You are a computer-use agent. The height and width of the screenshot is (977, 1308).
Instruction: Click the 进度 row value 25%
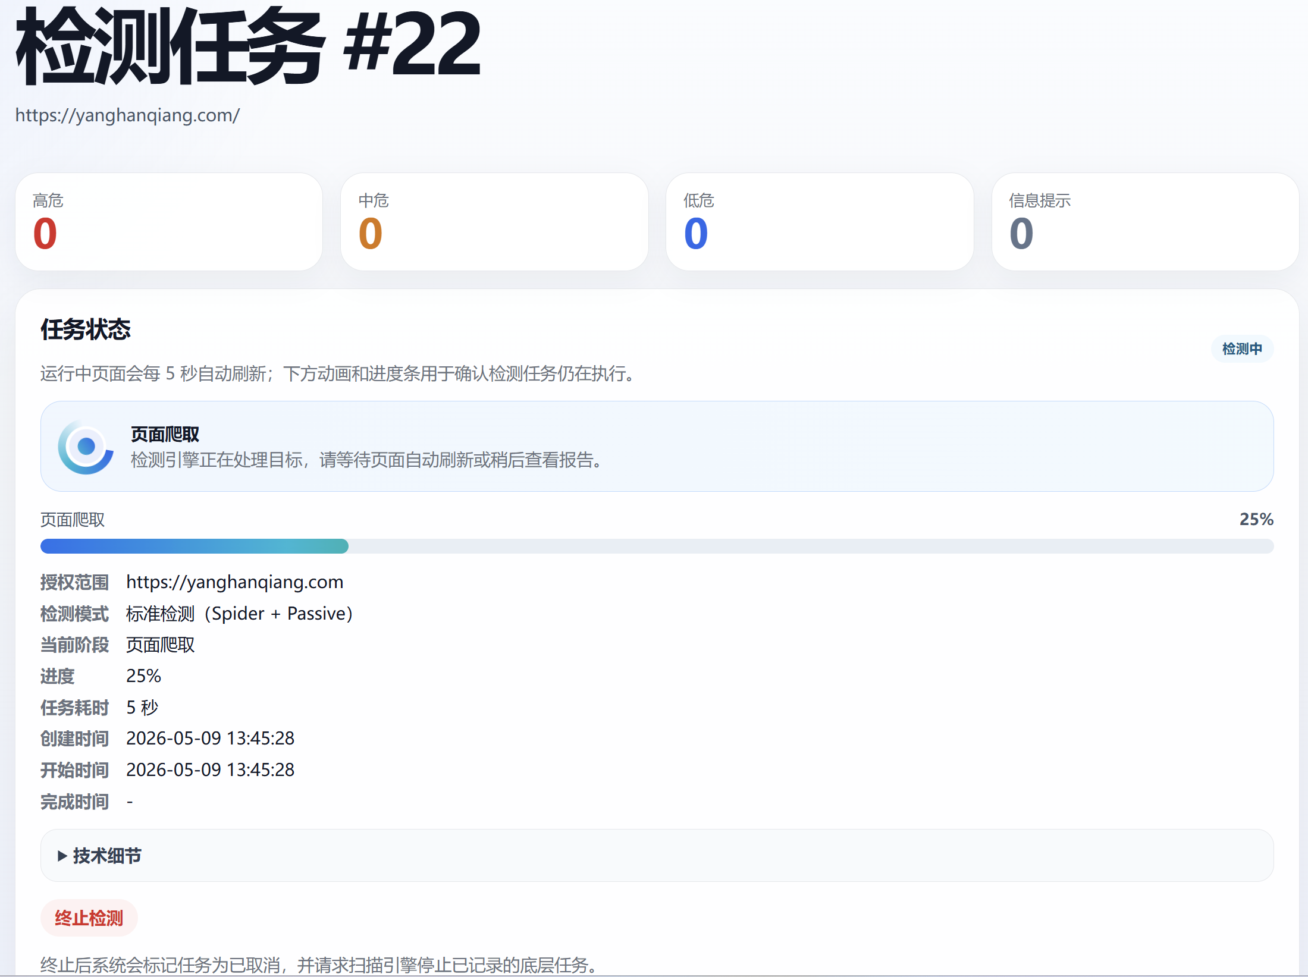coord(143,676)
